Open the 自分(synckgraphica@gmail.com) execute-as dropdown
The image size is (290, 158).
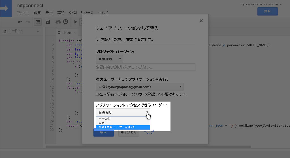[139, 87]
